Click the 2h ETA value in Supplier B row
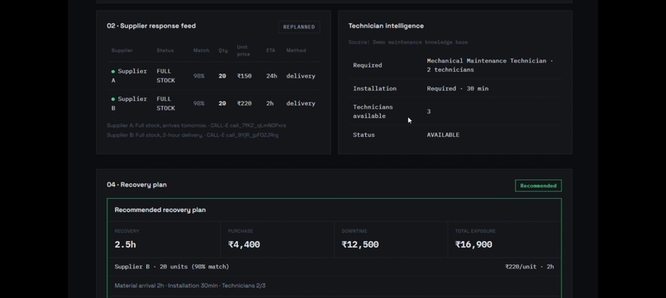 pyautogui.click(x=269, y=103)
